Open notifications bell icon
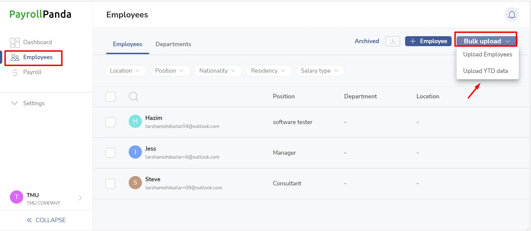Viewport: 531px width, 231px height. [512, 15]
